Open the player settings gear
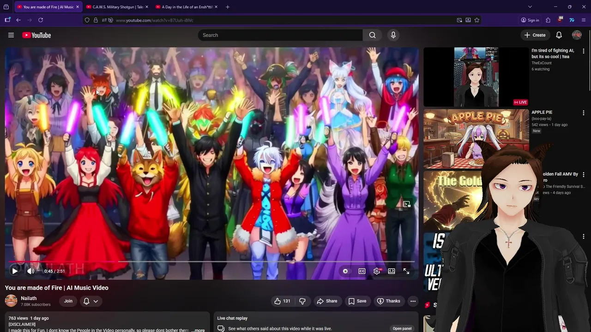 [x=377, y=271]
